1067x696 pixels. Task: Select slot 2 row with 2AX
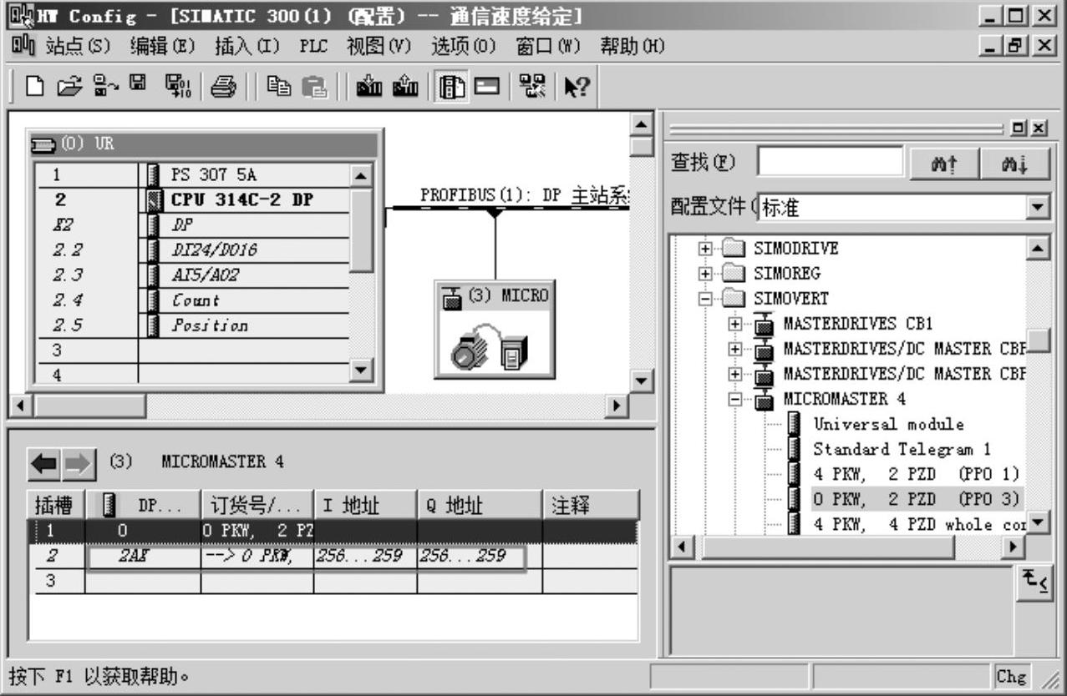333,557
